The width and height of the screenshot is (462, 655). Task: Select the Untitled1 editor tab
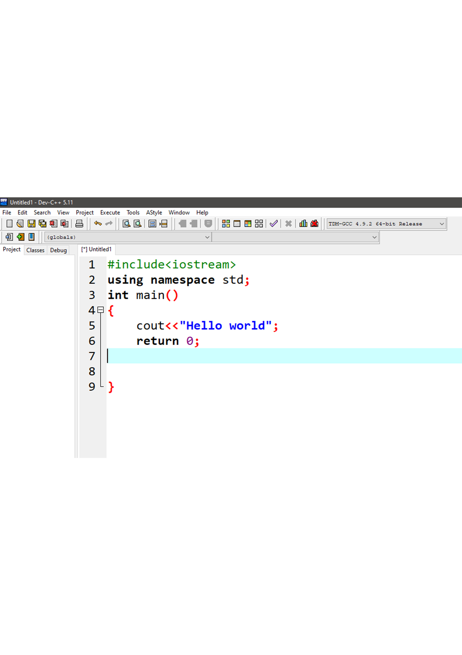(x=96, y=249)
